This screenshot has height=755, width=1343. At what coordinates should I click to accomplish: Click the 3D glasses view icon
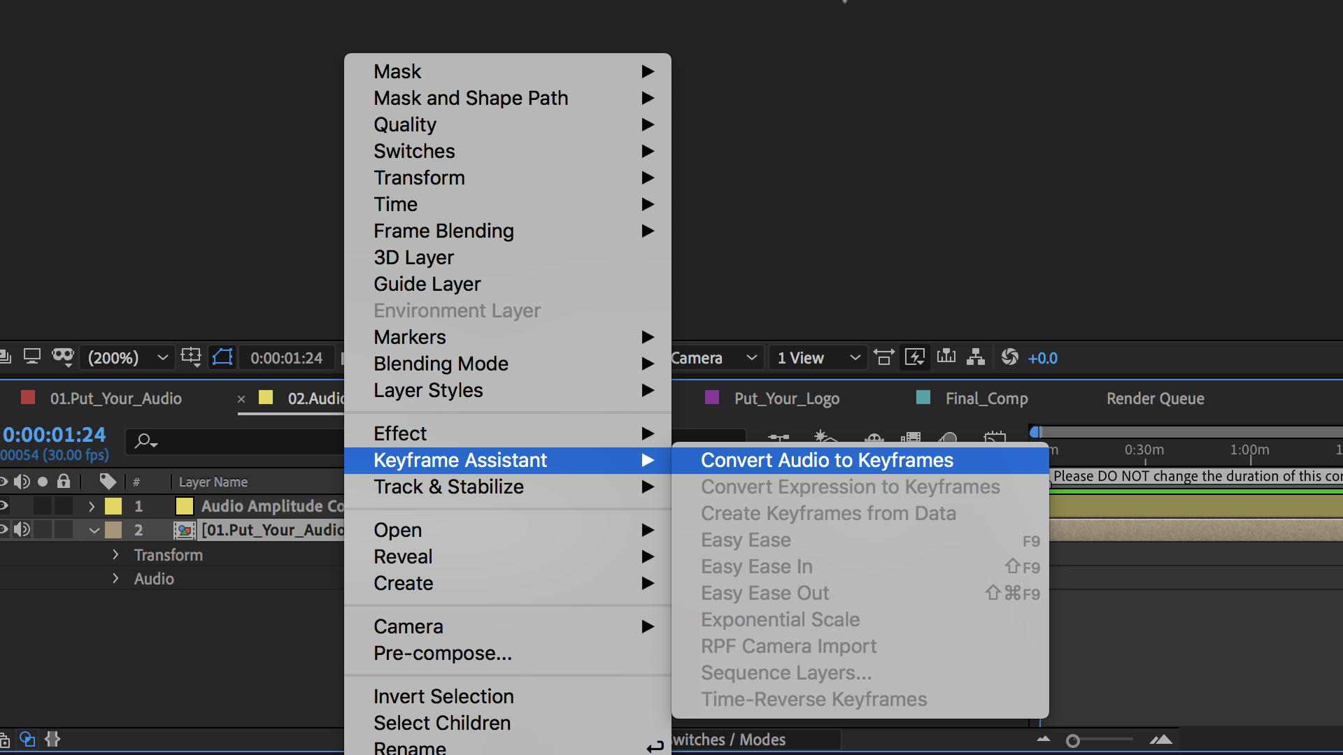click(x=63, y=357)
